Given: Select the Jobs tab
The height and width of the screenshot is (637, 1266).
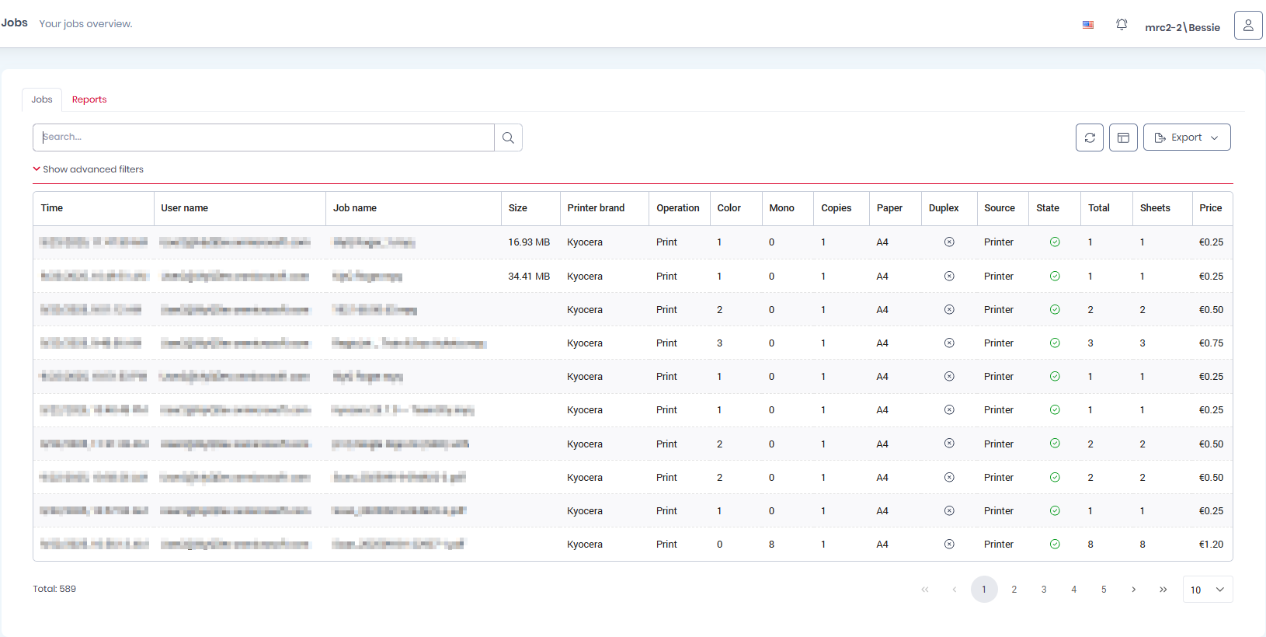Looking at the screenshot, I should [42, 99].
